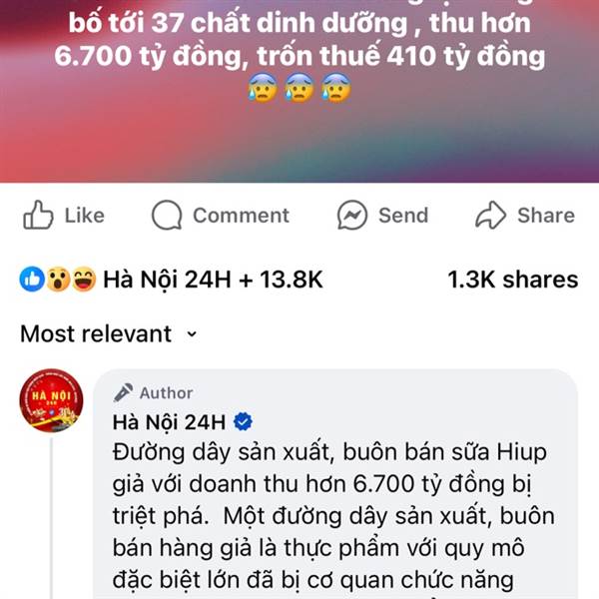Tap the Share arrow icon
599x599 pixels.
tap(490, 215)
